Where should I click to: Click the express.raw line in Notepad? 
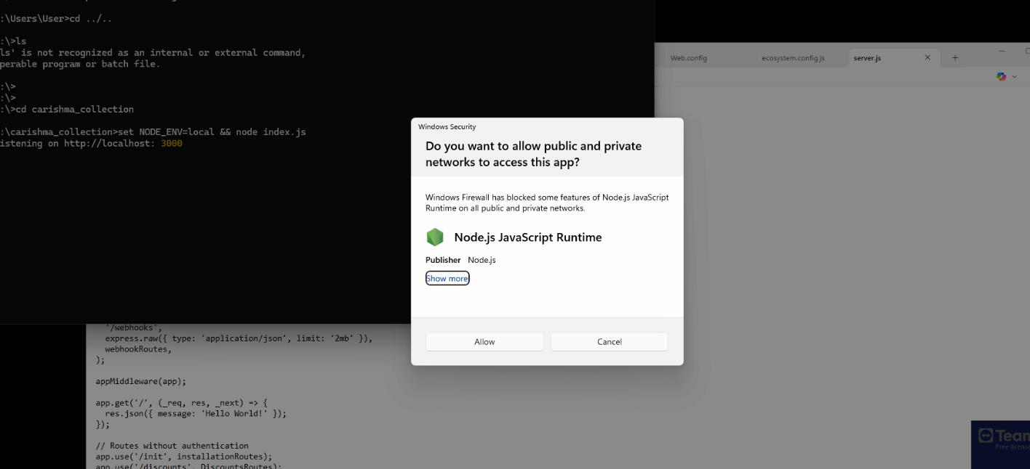pos(239,338)
